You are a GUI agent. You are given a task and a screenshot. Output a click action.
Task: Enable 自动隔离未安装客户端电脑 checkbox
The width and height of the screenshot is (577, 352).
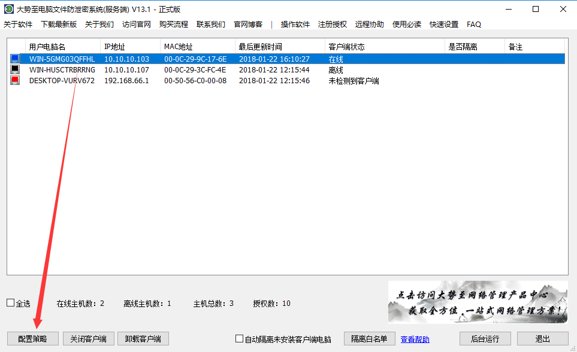(240, 339)
